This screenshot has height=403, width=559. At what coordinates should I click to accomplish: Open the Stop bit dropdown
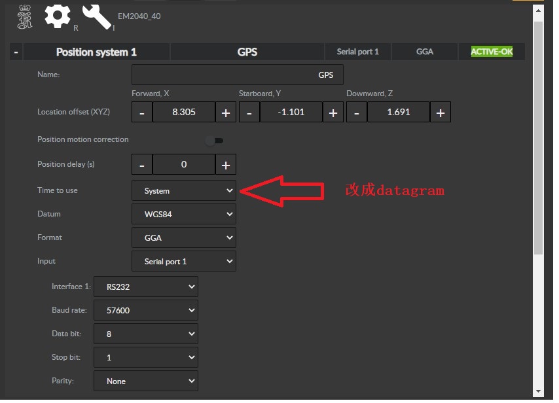pos(146,357)
